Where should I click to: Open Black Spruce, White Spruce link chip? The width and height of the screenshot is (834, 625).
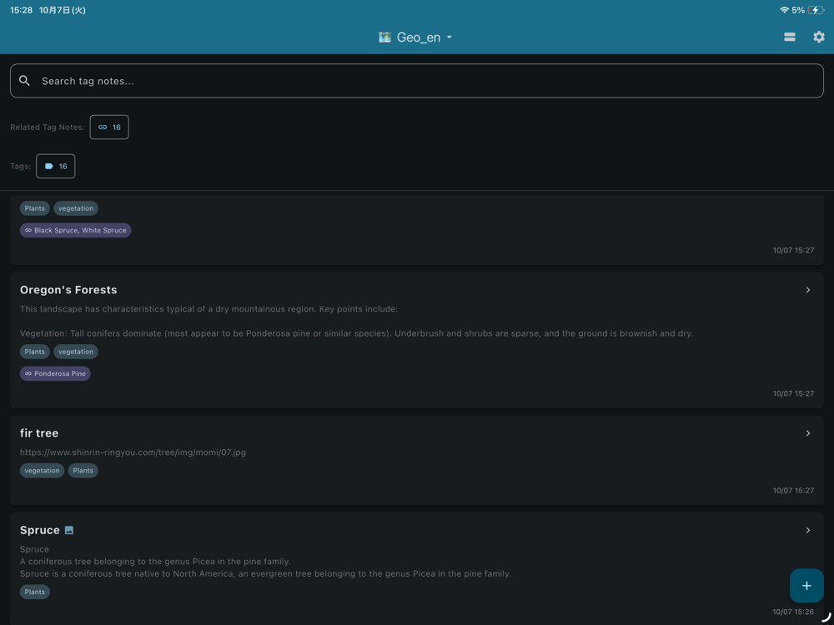click(x=76, y=230)
